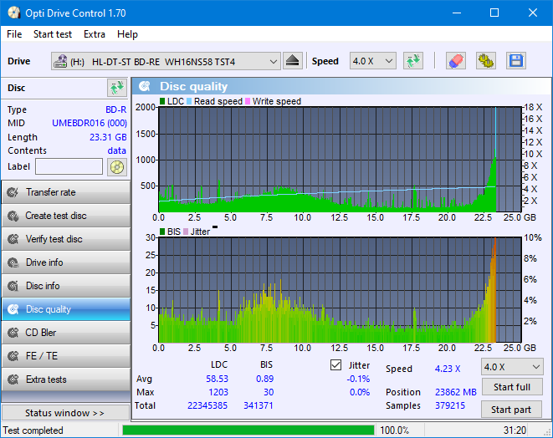Open the Drive info page
This screenshot has width=553, height=438.
tap(66, 262)
